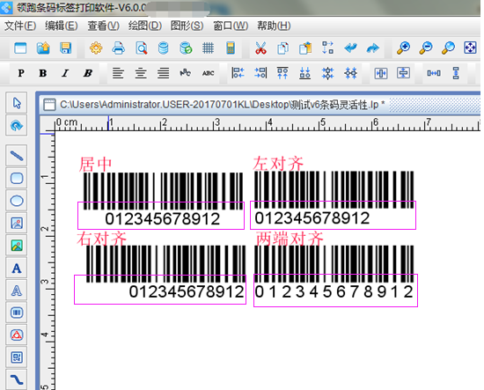This screenshot has height=390, width=484.
Task: Toggle bold B formatting
Action: pyautogui.click(x=43, y=73)
